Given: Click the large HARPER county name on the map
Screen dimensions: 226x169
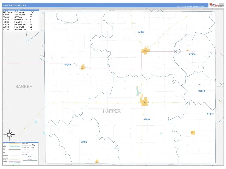Looking at the screenshot, I should (x=112, y=111).
